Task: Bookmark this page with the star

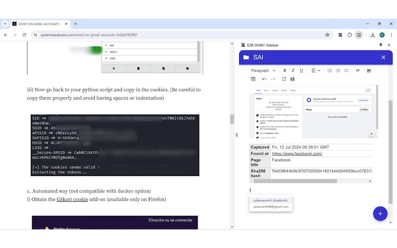Action: coord(327,35)
